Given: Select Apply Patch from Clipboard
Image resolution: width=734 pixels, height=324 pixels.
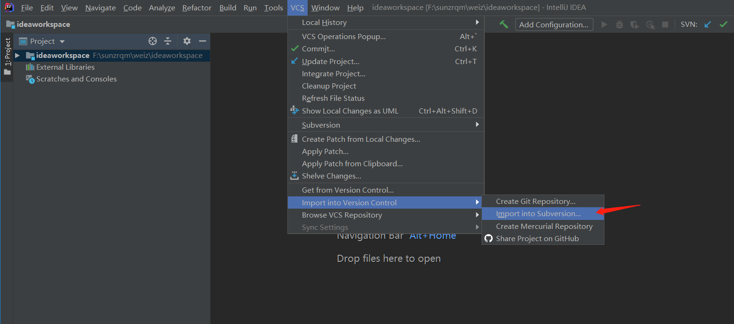Looking at the screenshot, I should click(386, 163).
